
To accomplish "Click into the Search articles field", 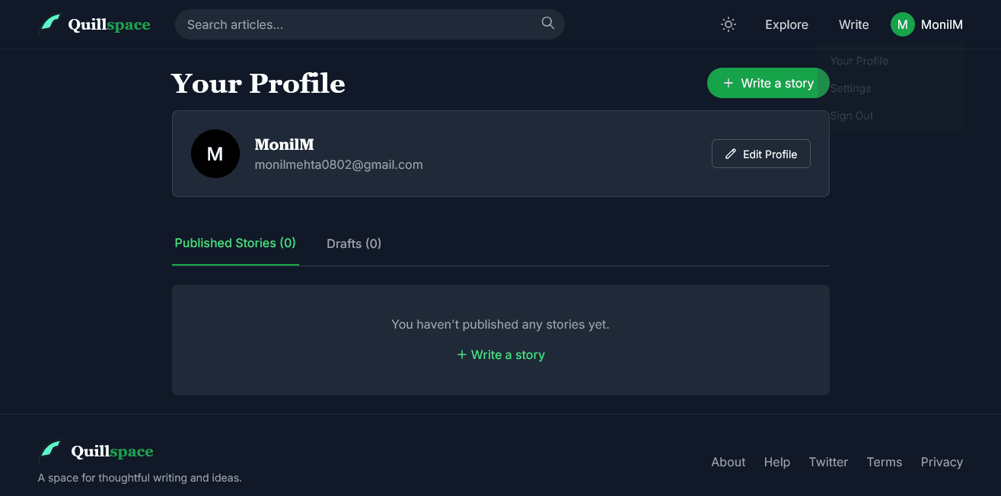I will coord(370,24).
